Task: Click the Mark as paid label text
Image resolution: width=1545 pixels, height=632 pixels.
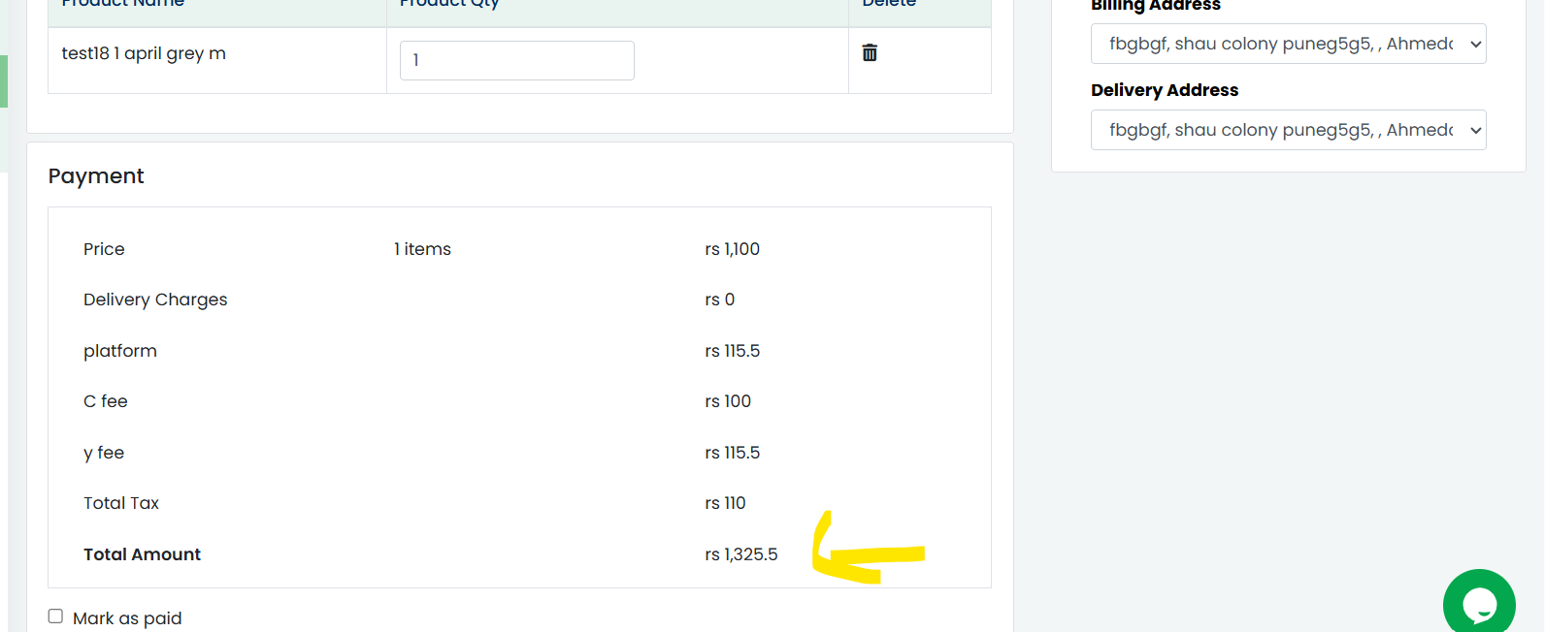Action: click(127, 618)
